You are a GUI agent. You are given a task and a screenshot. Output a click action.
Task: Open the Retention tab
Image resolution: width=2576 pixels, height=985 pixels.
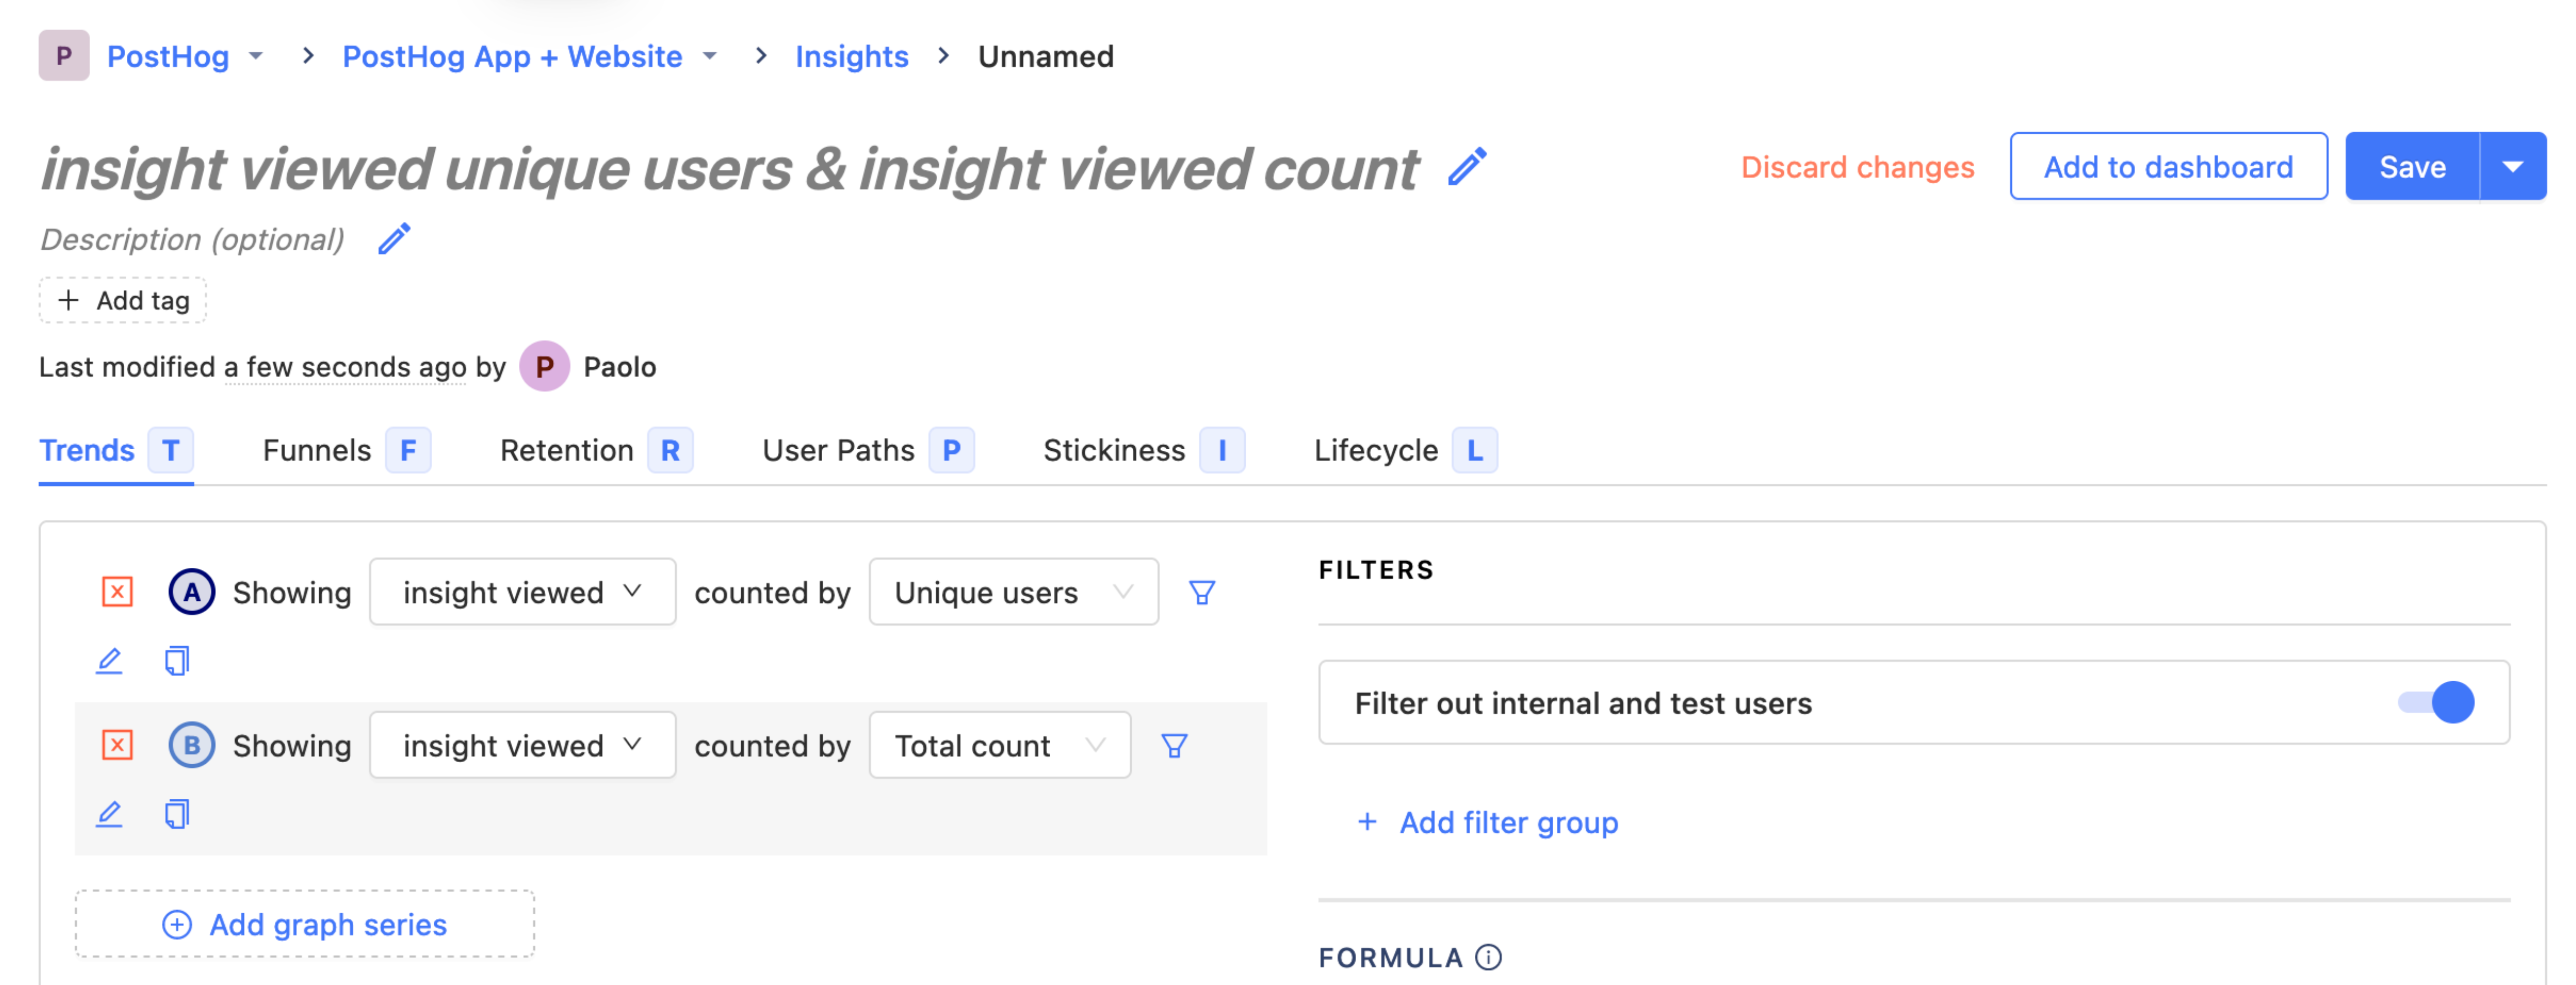pos(566,450)
